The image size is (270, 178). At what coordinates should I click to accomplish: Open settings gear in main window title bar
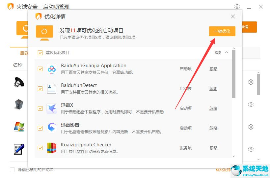237,7
